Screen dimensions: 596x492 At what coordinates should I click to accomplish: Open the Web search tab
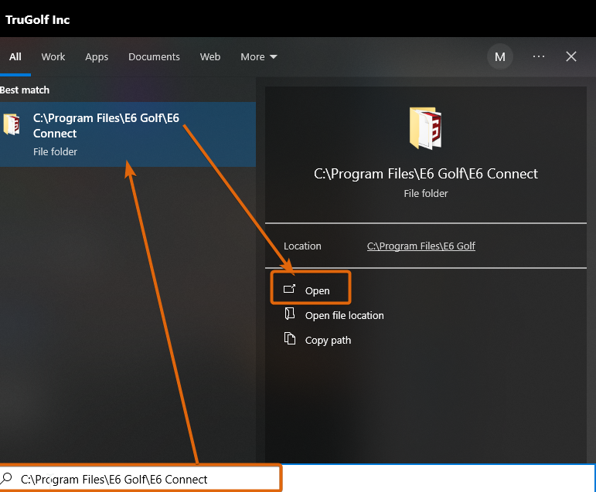(210, 57)
